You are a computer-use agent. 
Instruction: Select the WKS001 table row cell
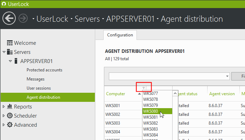tap(112, 106)
